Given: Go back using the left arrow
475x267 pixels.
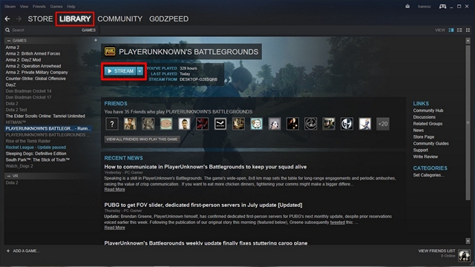Looking at the screenshot, I should coord(7,19).
